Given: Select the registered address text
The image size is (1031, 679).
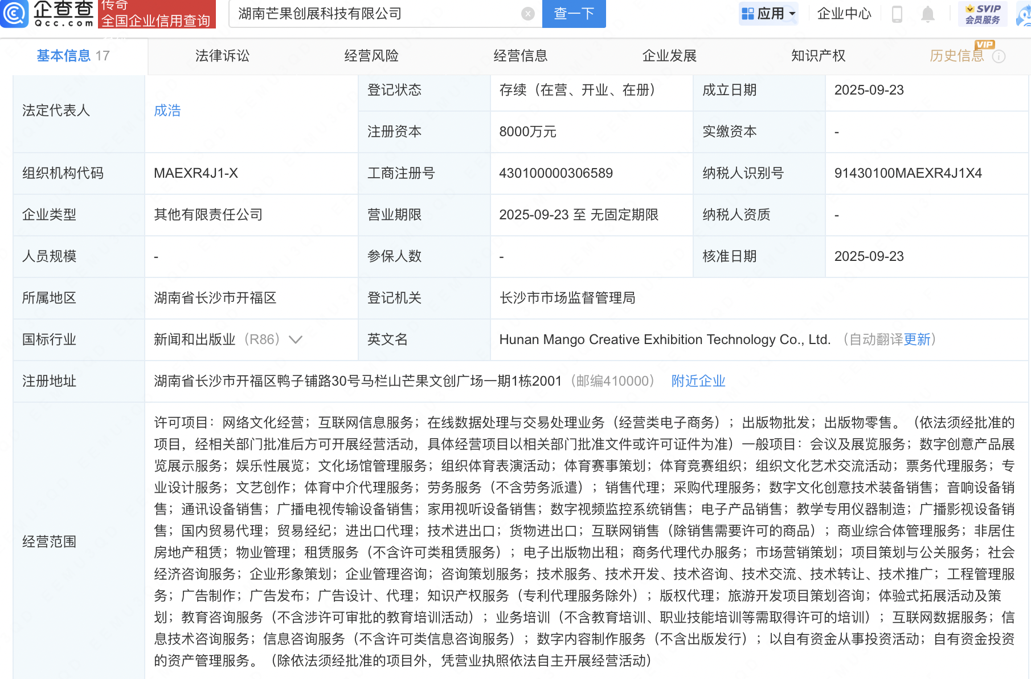Looking at the screenshot, I should click(358, 381).
